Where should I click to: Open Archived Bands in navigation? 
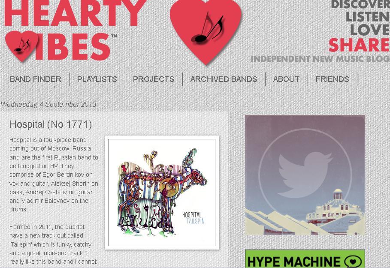tap(224, 79)
